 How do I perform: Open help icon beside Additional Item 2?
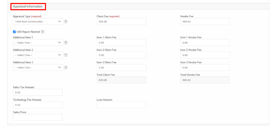(x=66, y=55)
